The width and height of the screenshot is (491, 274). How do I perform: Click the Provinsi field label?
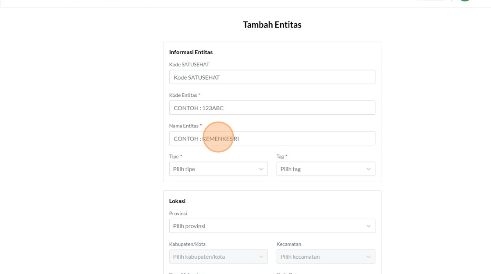(178, 213)
